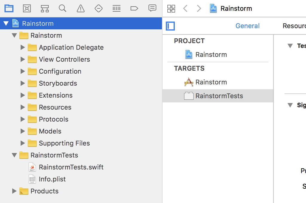
Task: Open the Symbol navigator hierarchy icon
Action: pos(45,8)
